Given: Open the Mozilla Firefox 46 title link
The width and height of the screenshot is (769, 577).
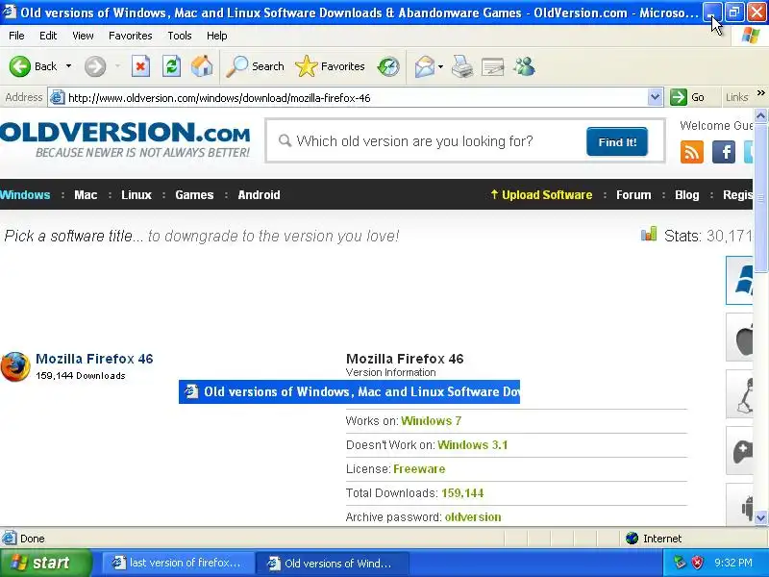Looking at the screenshot, I should tap(94, 359).
